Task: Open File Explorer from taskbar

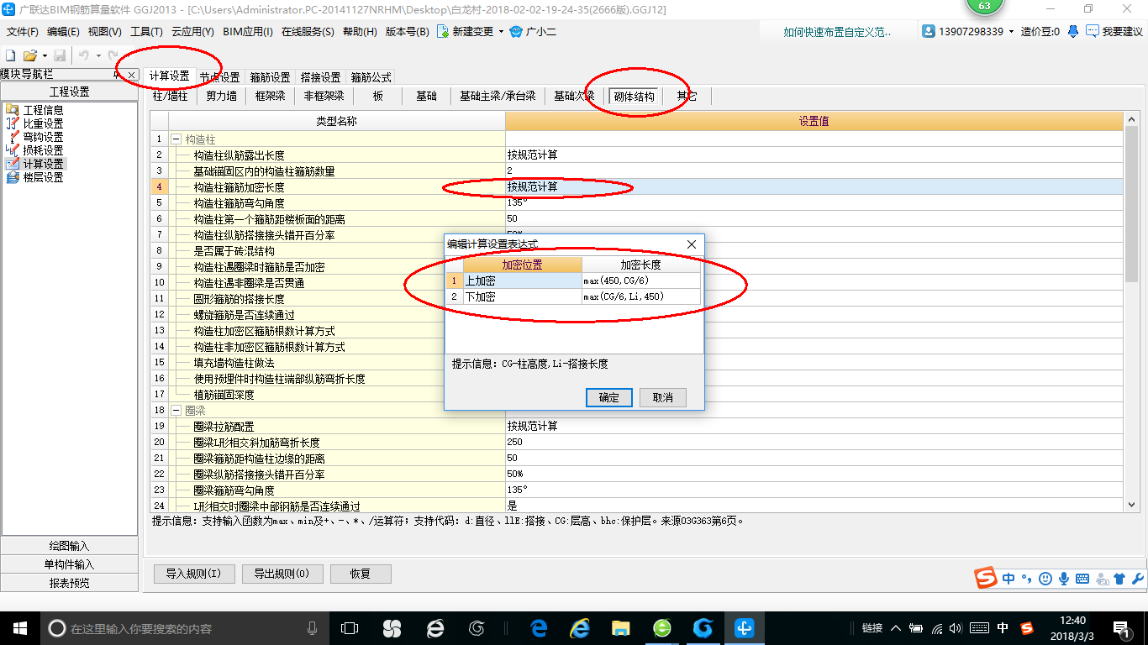Action: (621, 627)
